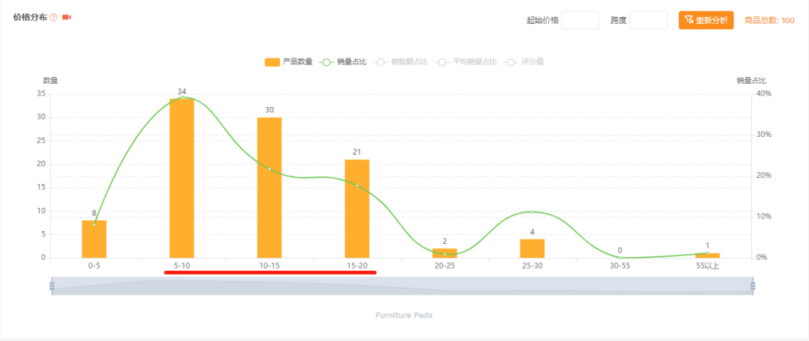809x341 pixels.
Task: Click the 起始价格 input field
Action: [580, 20]
